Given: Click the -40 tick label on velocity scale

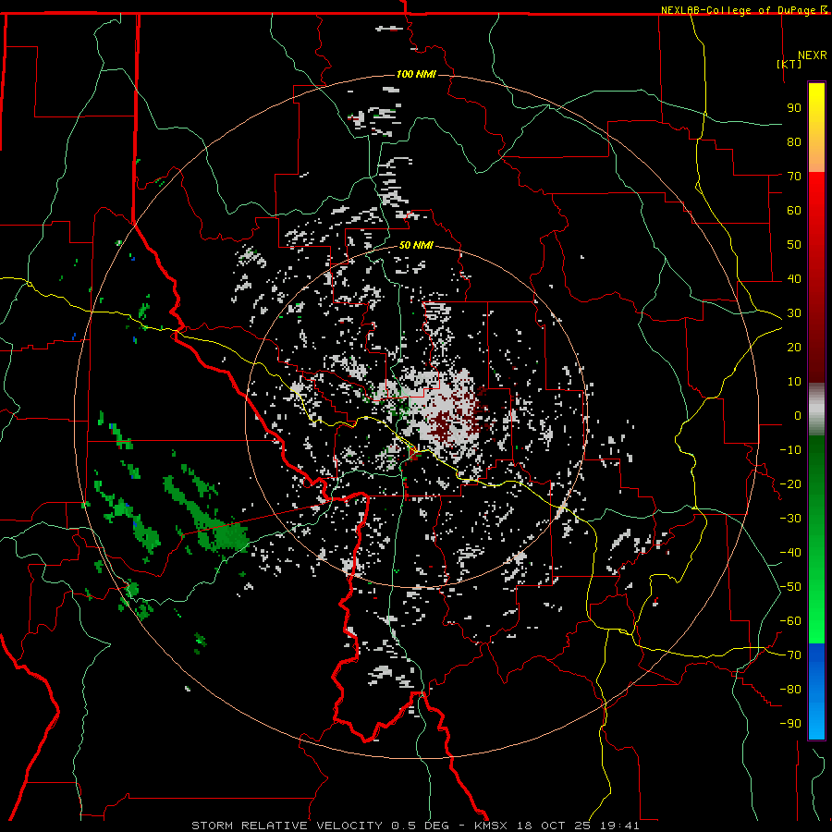Looking at the screenshot, I should pos(790,553).
